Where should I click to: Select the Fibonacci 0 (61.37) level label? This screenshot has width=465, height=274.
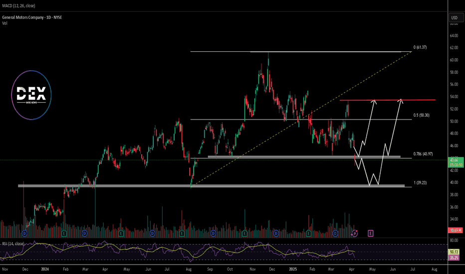pyautogui.click(x=420, y=47)
